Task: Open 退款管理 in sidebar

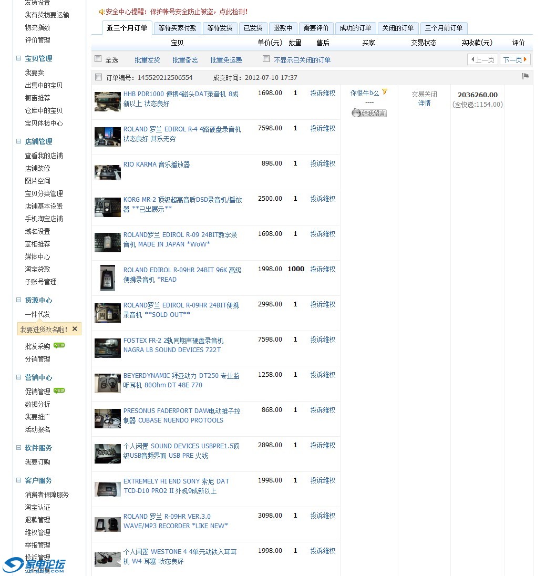Action: [x=37, y=520]
